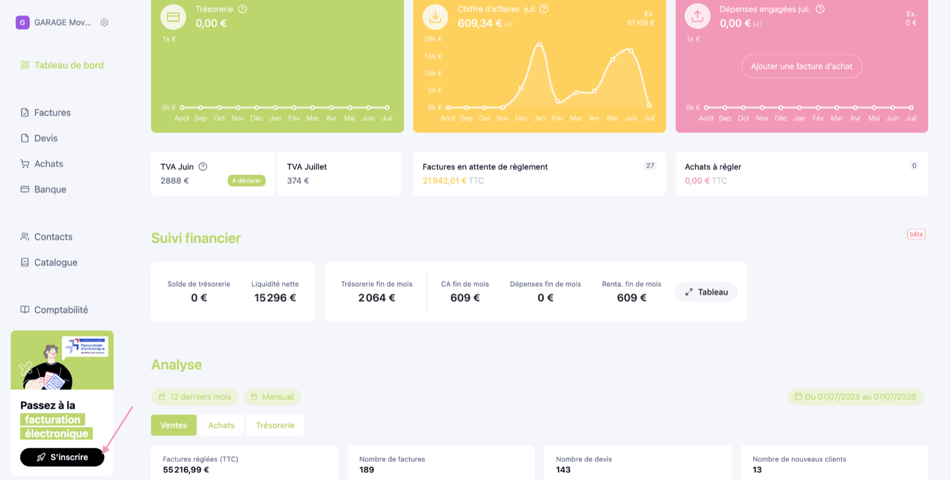Open the TVA Juillet card
951x480 pixels.
click(x=339, y=173)
